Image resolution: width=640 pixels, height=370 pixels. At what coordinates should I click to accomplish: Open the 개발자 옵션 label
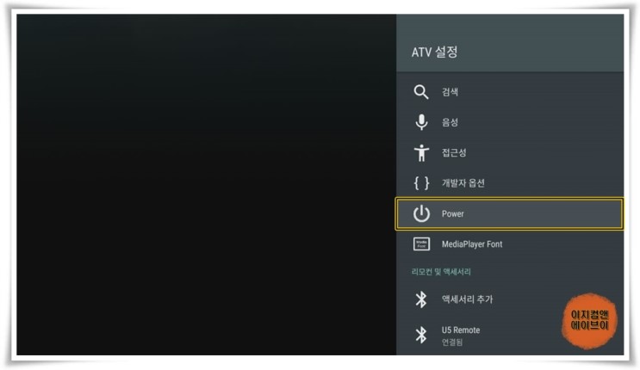point(463,183)
